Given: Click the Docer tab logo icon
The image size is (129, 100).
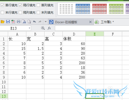Looking at the screenshot, I should pos(51,22).
